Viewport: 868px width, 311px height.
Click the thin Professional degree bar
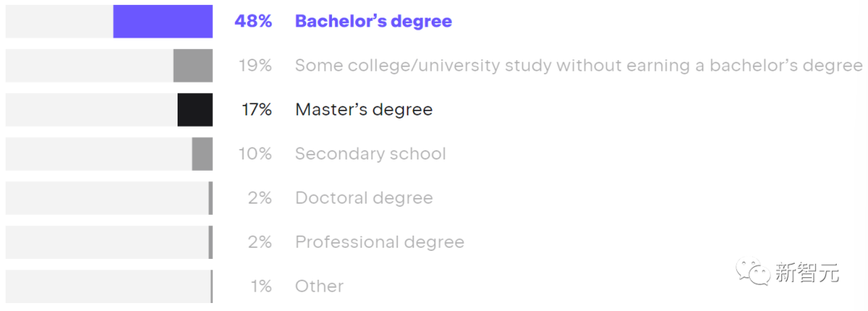click(211, 243)
